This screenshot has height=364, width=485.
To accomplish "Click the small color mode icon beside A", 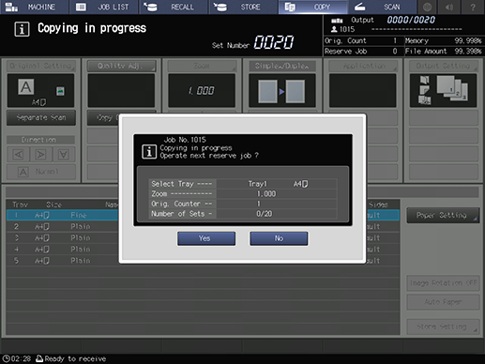I will [x=60, y=91].
